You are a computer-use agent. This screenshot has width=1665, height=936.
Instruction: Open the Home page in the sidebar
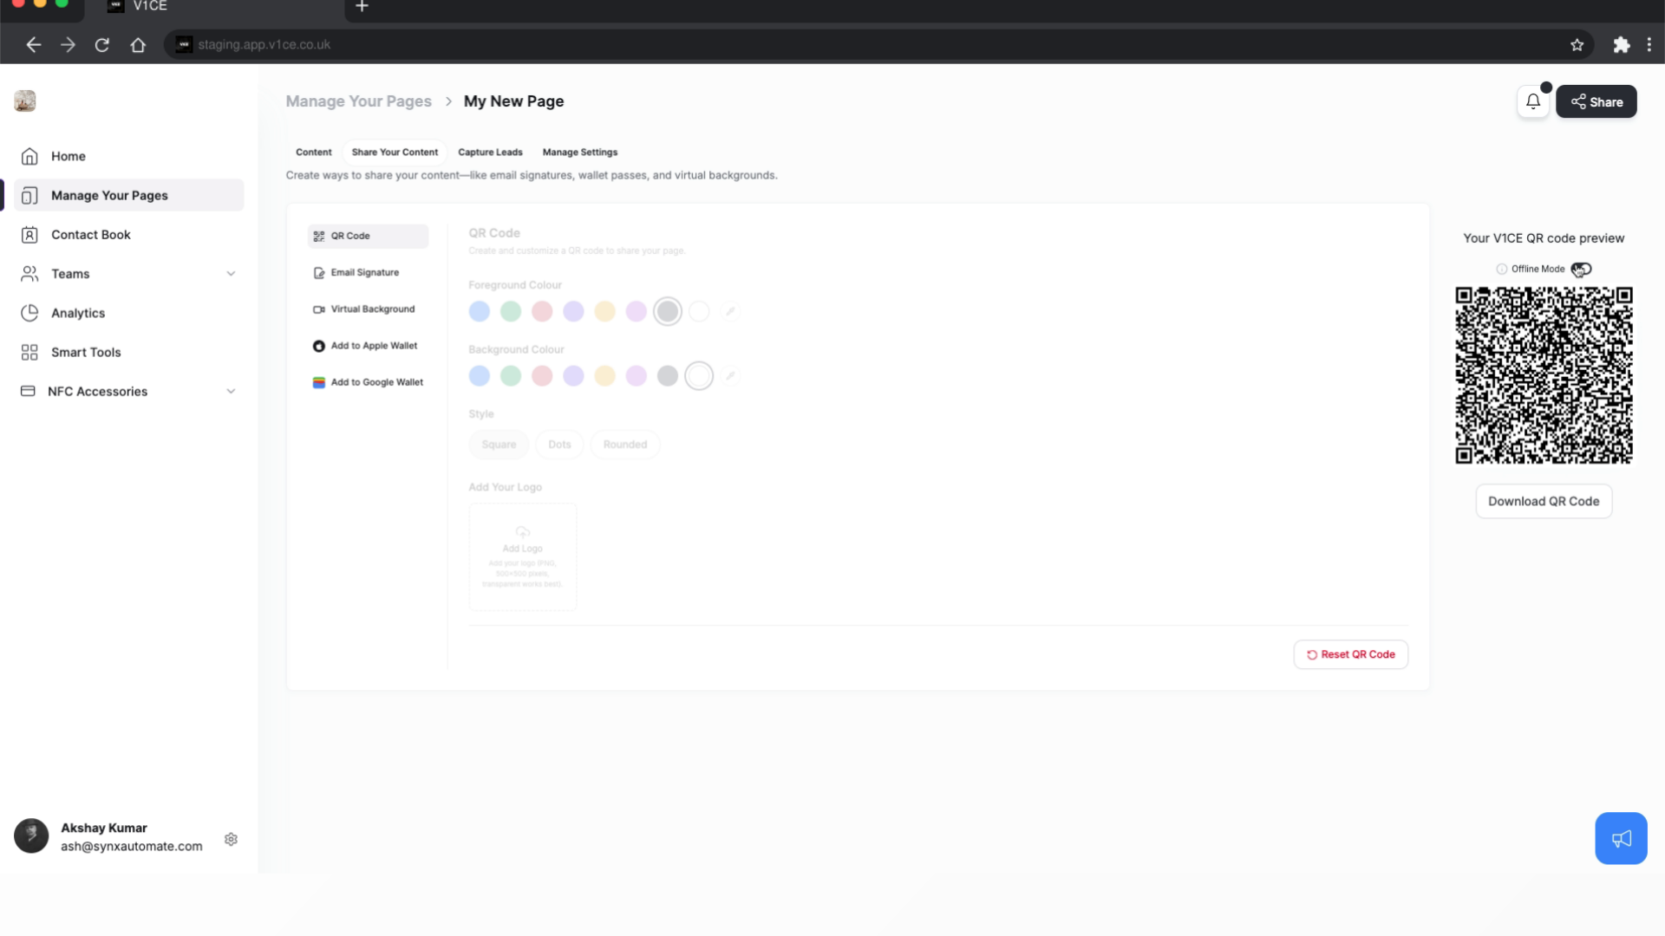pyautogui.click(x=128, y=156)
